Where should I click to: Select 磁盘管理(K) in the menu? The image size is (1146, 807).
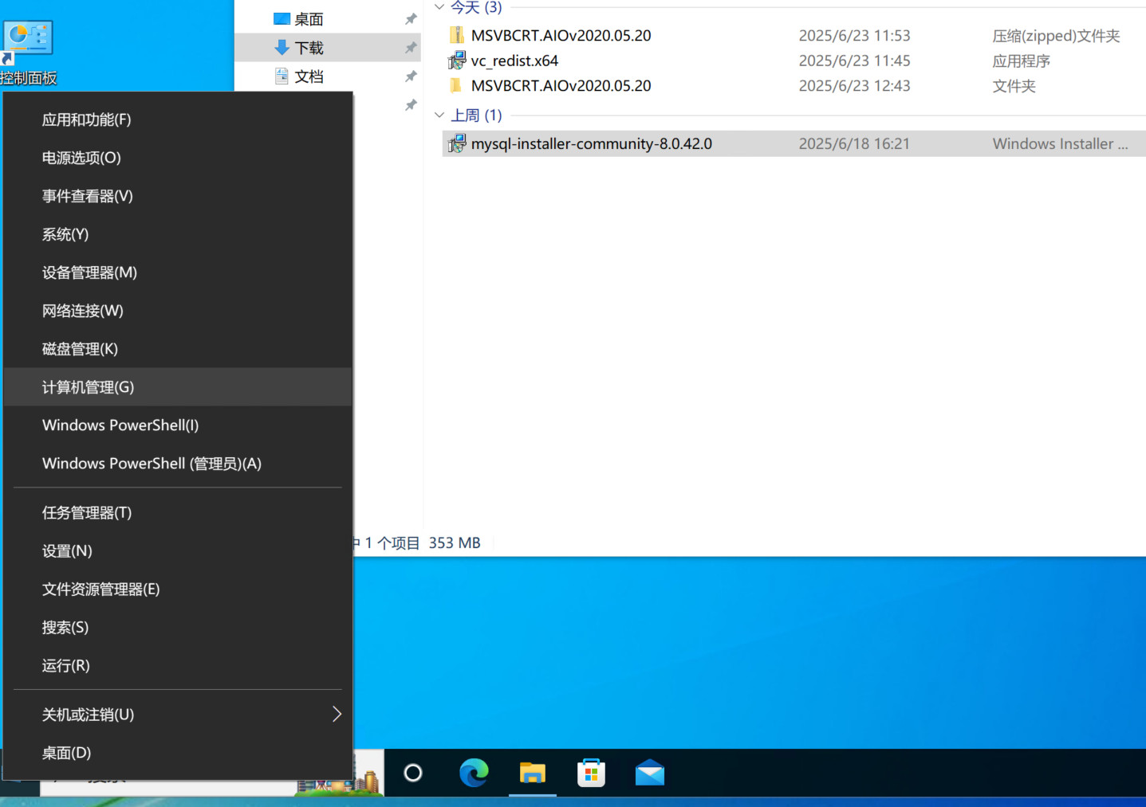click(80, 349)
